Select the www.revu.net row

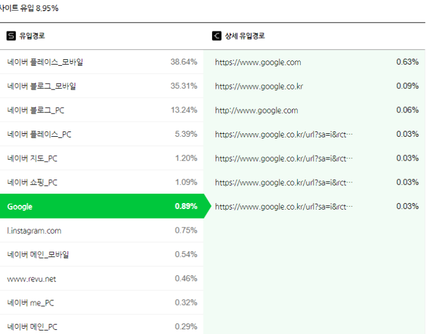[102, 279]
